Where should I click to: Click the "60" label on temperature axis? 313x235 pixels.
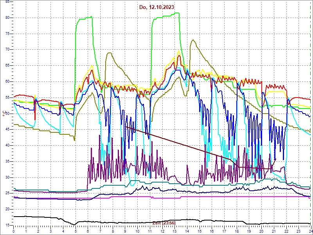pos(7,82)
